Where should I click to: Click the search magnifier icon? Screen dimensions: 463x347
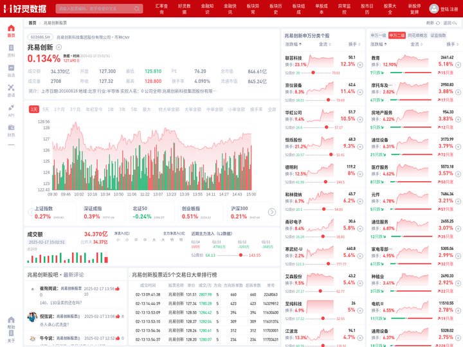[137, 8]
